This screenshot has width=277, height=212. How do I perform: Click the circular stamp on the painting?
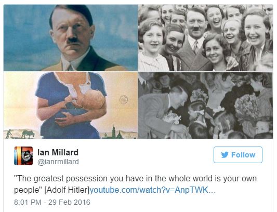(124, 99)
